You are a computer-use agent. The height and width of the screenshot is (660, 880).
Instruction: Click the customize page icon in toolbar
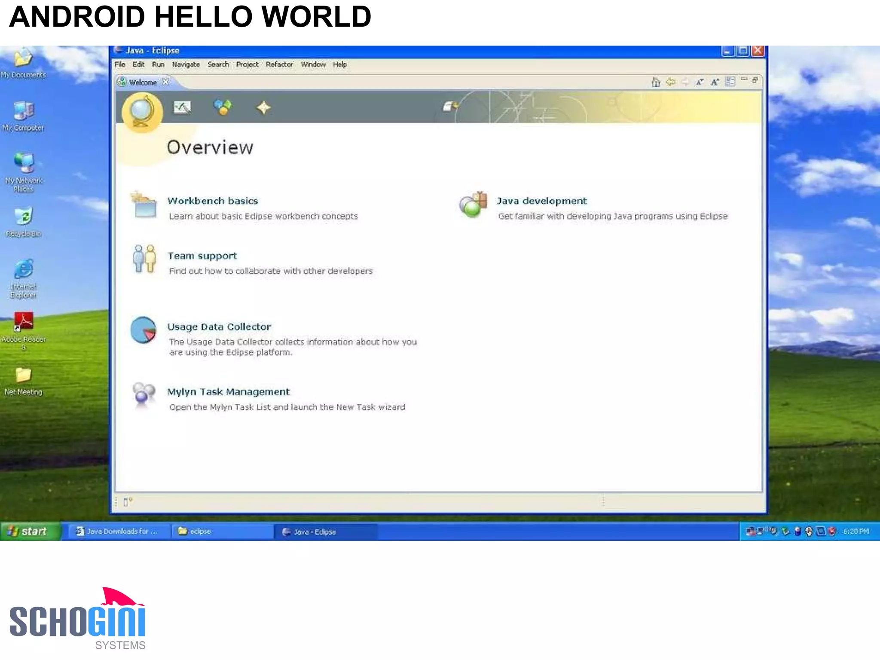coord(730,81)
